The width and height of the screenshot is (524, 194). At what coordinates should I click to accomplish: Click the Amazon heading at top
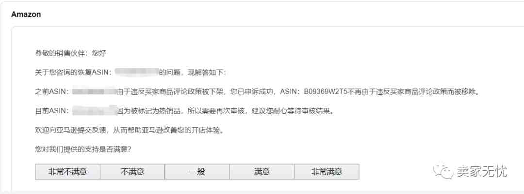(x=26, y=15)
